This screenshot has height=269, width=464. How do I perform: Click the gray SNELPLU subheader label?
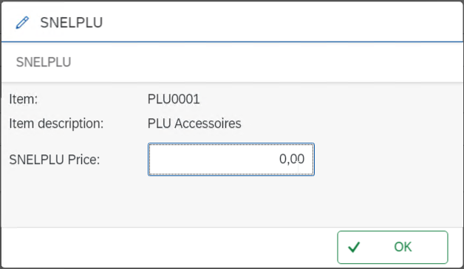tap(44, 62)
